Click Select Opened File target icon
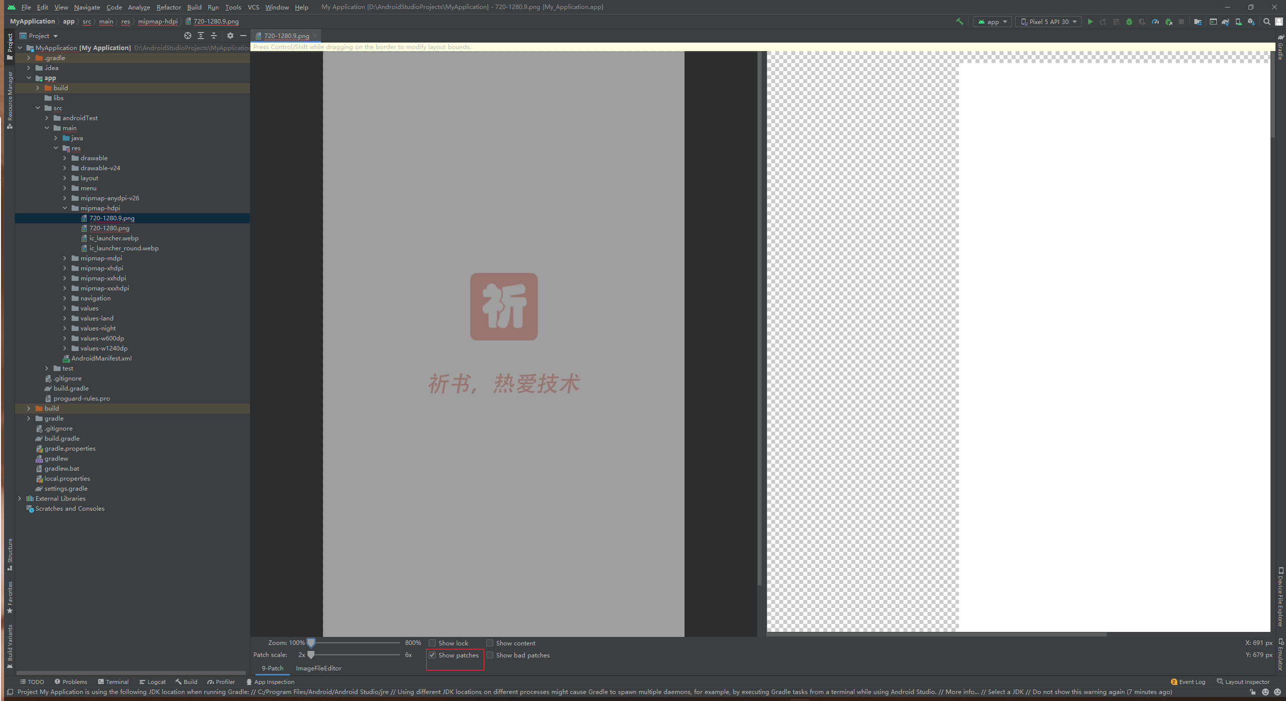This screenshot has height=701, width=1286. 188,36
